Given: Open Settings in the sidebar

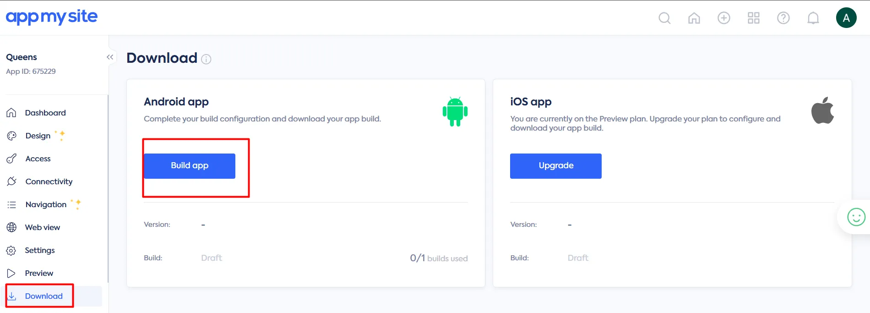Looking at the screenshot, I should [40, 250].
